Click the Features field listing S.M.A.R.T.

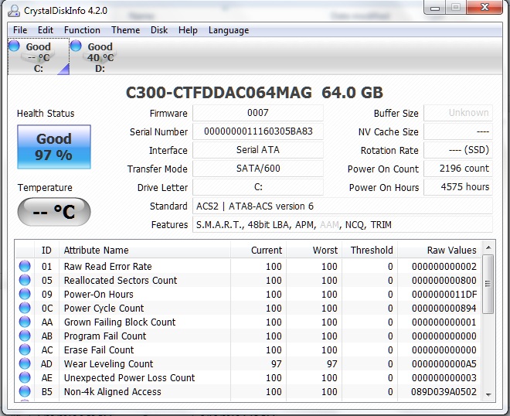342,224
